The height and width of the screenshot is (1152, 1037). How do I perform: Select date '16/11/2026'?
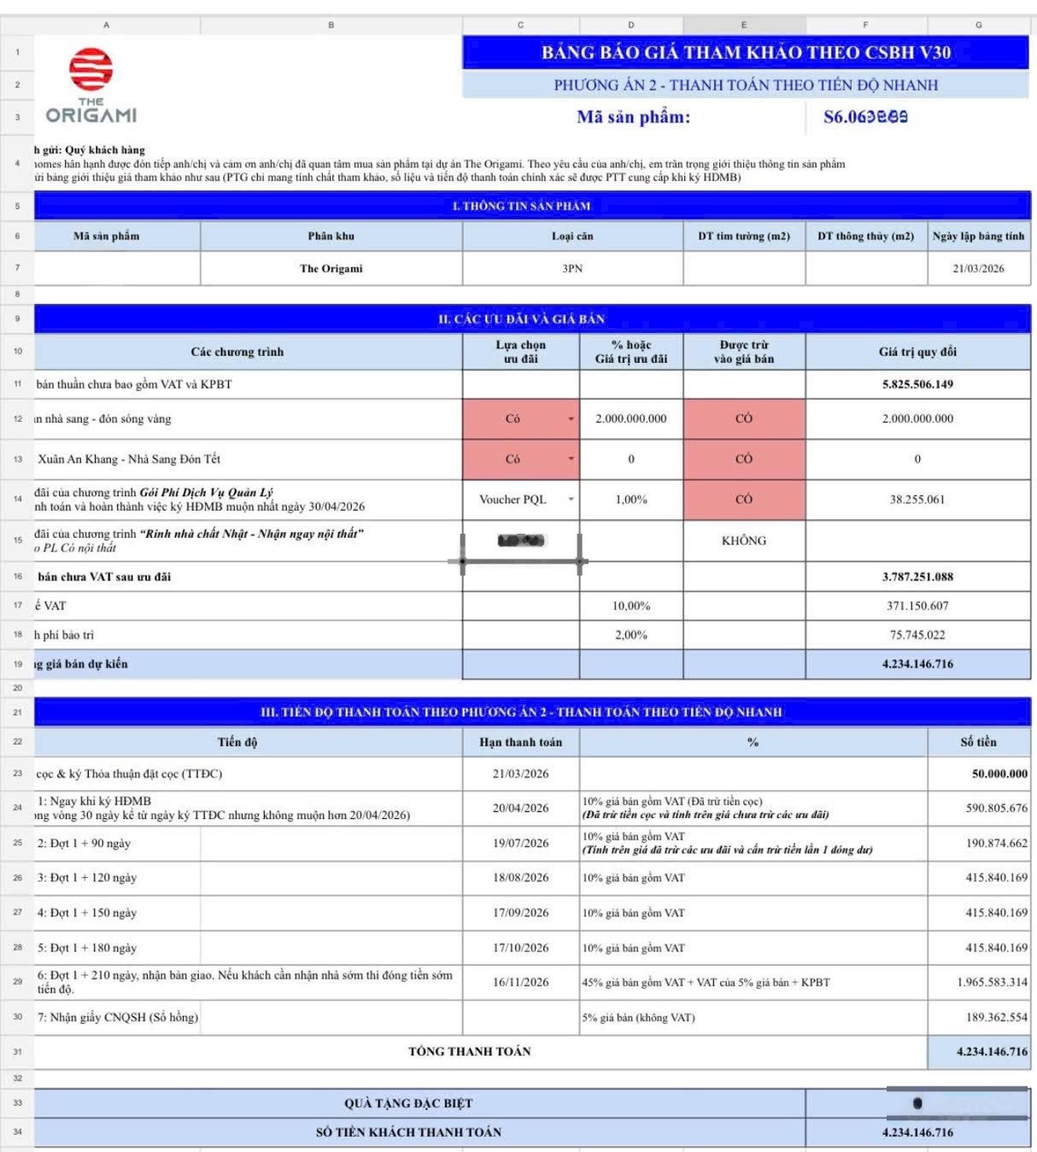(x=521, y=982)
